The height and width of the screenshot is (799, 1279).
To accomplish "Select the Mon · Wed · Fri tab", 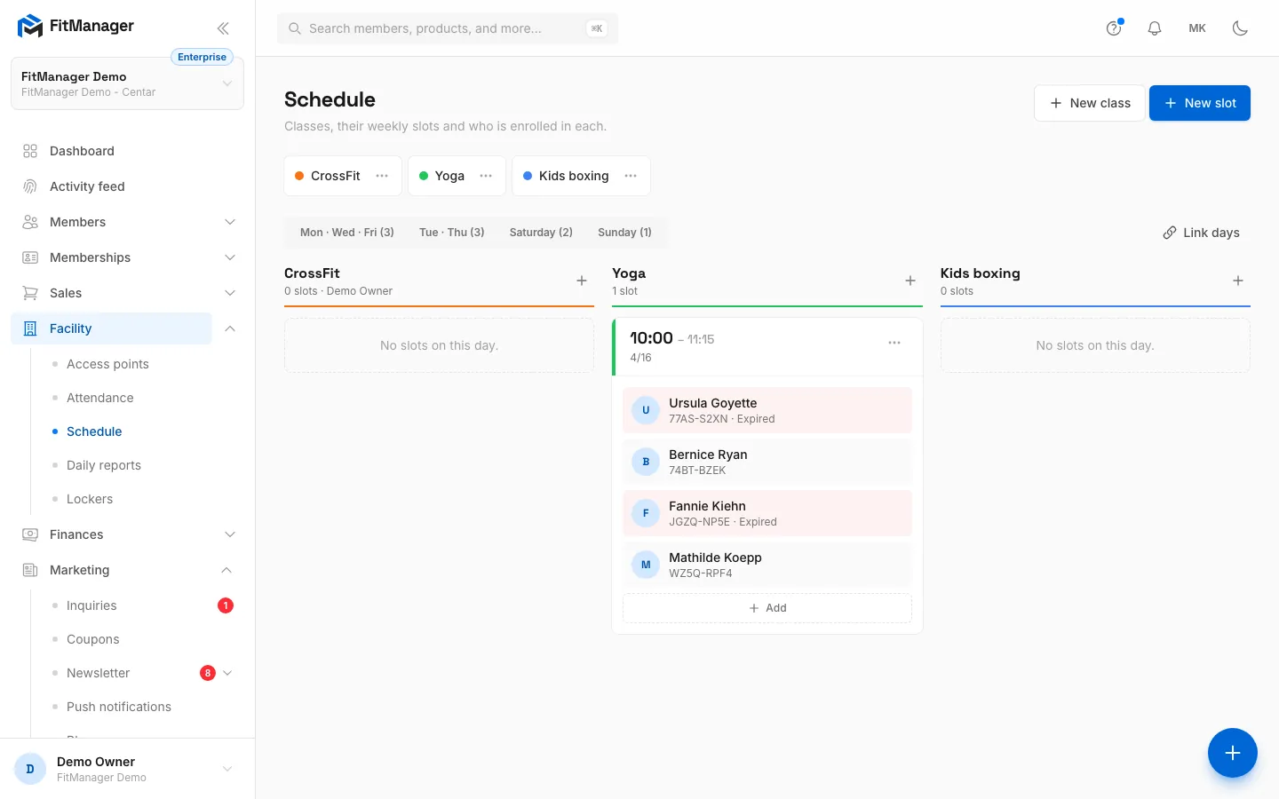I will tap(347, 233).
